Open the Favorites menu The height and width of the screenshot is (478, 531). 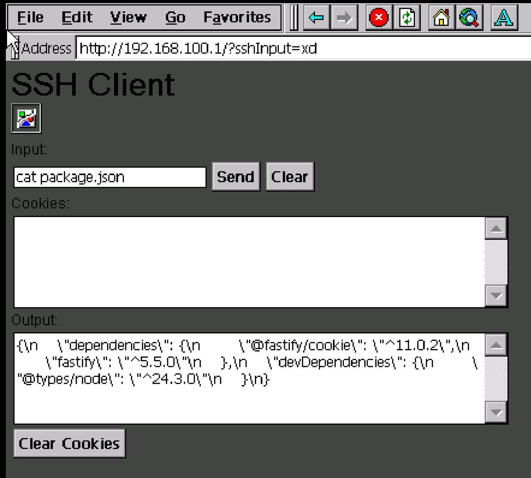237,17
